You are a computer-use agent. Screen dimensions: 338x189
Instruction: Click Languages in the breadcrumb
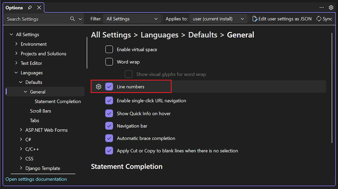click(x=159, y=35)
